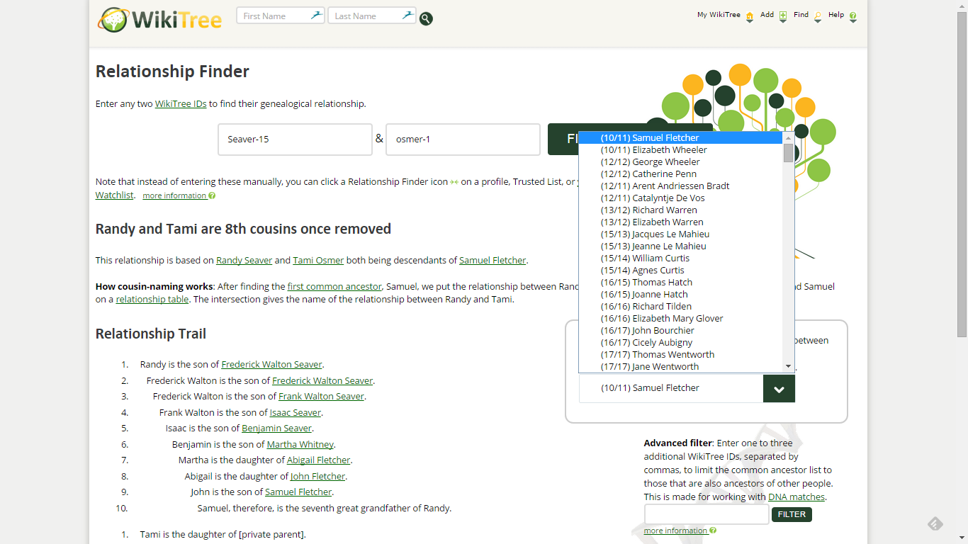Screen dimensions: 968x544
Task: Select (15/14) William Curtis option
Action: [x=681, y=258]
